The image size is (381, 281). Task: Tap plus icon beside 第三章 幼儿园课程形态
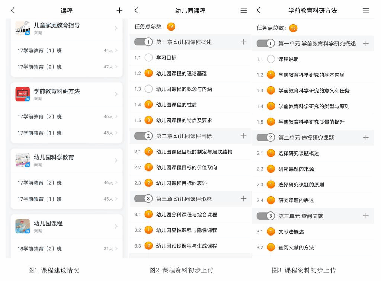(x=244, y=199)
